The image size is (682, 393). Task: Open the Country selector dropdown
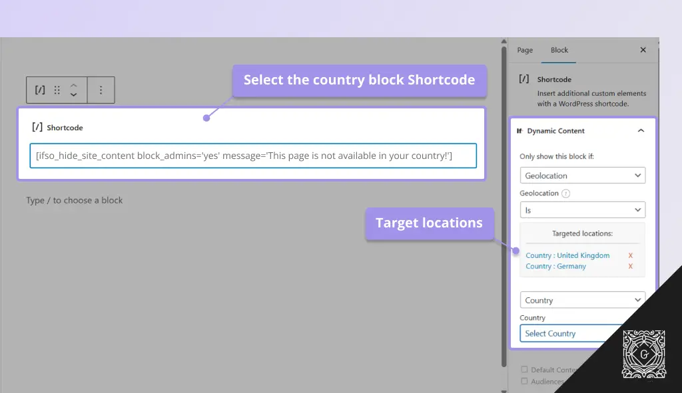[x=582, y=300]
